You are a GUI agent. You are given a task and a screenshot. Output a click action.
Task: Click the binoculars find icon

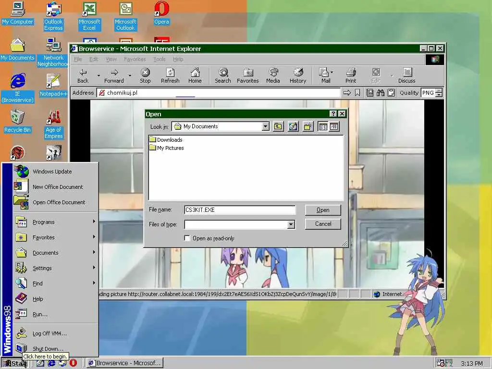(x=381, y=93)
